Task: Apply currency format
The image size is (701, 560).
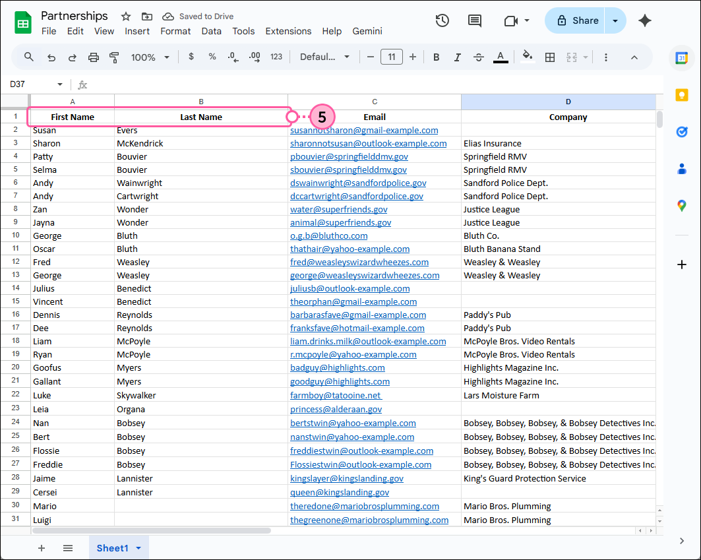Action: click(191, 57)
